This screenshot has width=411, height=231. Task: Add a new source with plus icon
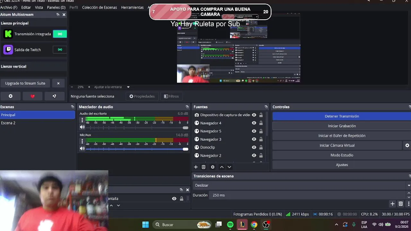tap(196, 167)
